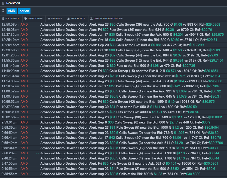Image resolution: width=227 pixels, height=178 pixels.
Task: Open the Sectors filter
Action: tap(55, 19)
